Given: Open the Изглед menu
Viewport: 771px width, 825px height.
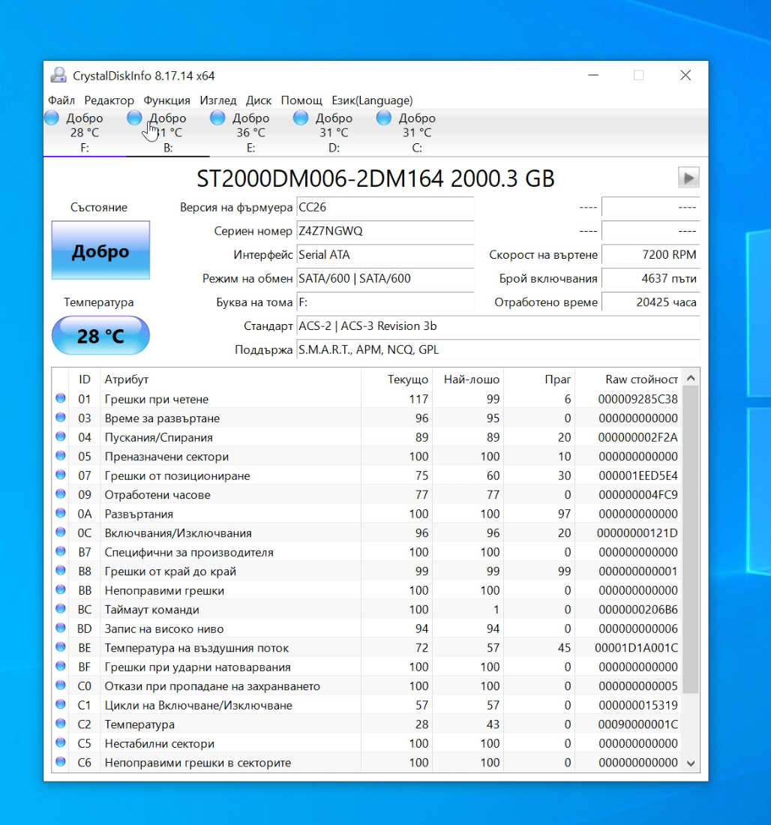Looking at the screenshot, I should 218,100.
